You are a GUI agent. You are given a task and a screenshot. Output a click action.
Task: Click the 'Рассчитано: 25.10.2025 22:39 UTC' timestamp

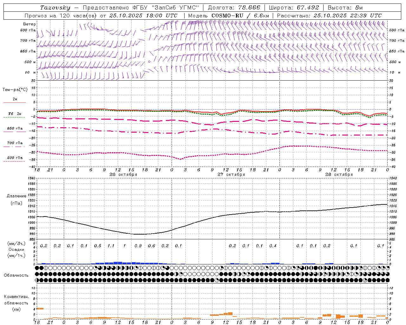[329, 16]
